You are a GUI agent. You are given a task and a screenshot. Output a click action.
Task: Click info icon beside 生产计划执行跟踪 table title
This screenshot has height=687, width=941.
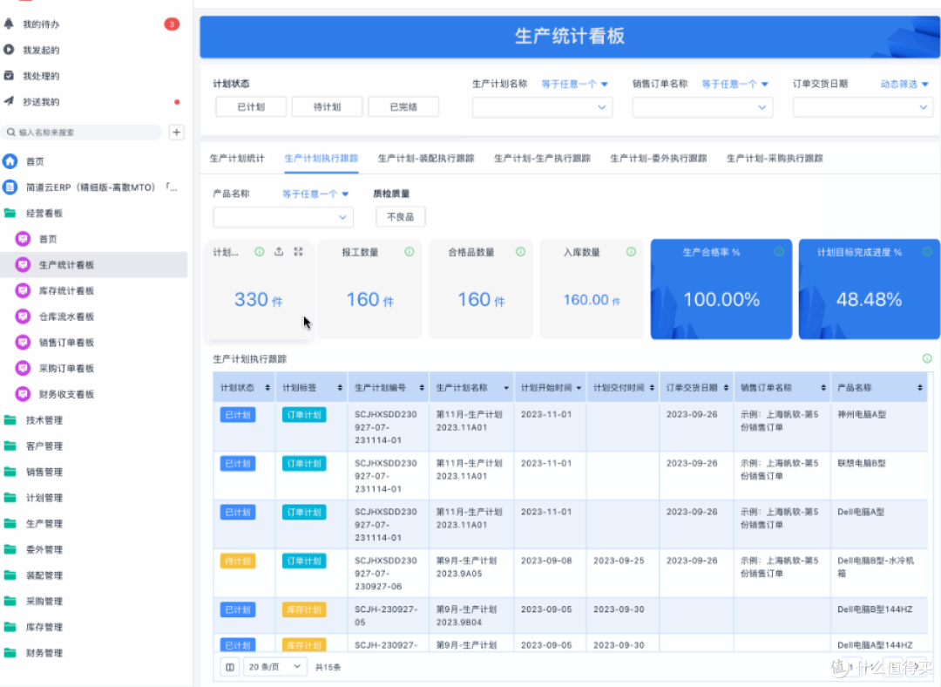coord(927,358)
